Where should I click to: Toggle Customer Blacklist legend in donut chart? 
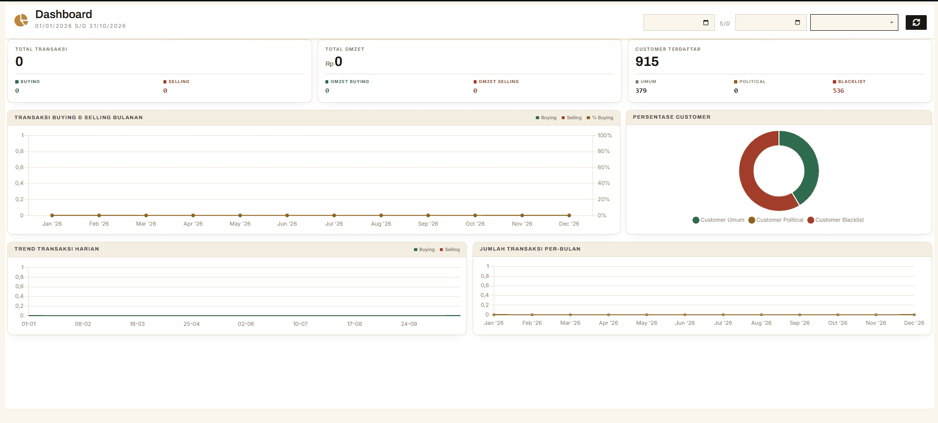point(835,220)
